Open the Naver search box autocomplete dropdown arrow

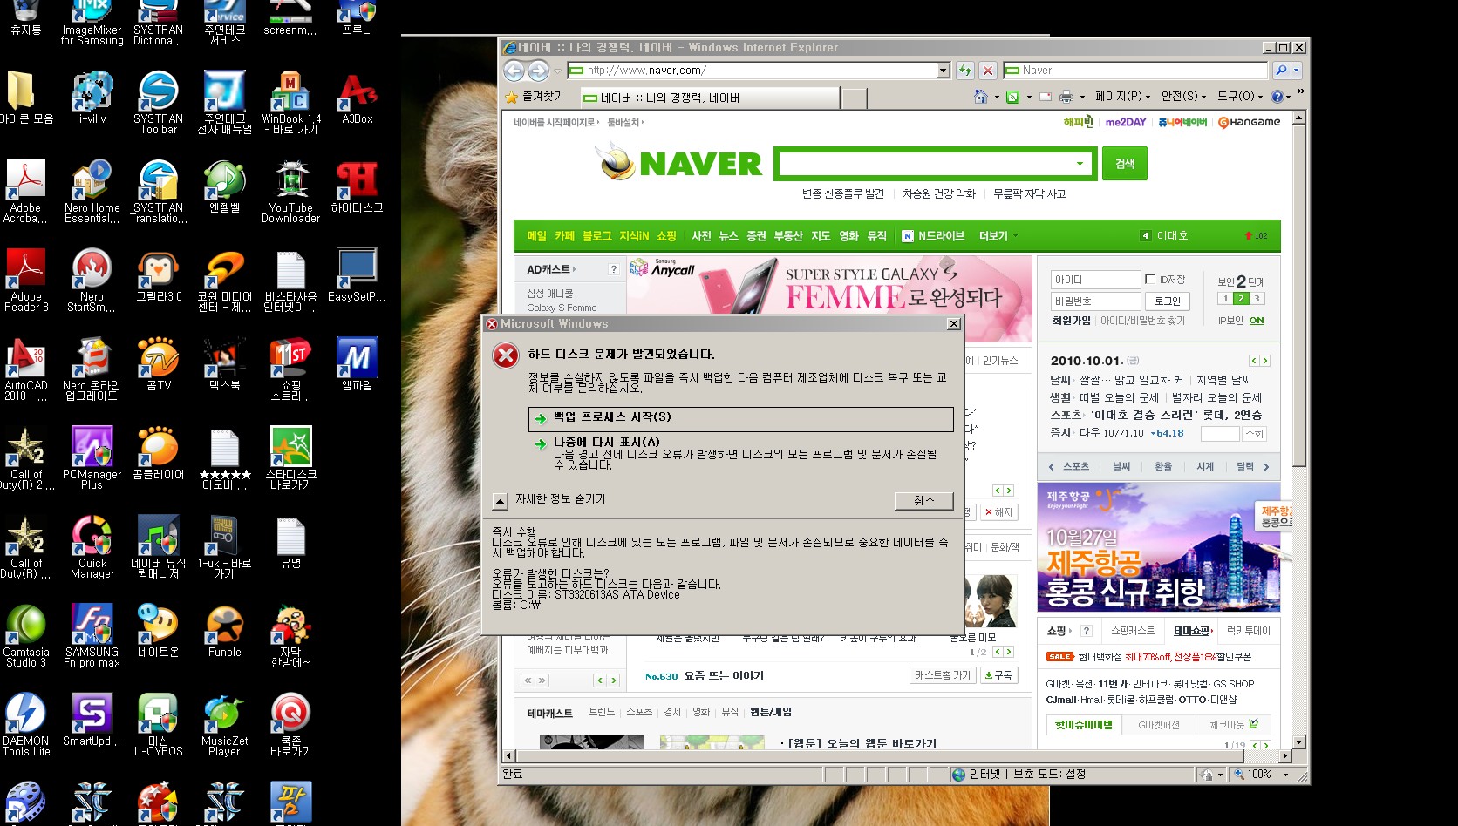(x=1080, y=164)
